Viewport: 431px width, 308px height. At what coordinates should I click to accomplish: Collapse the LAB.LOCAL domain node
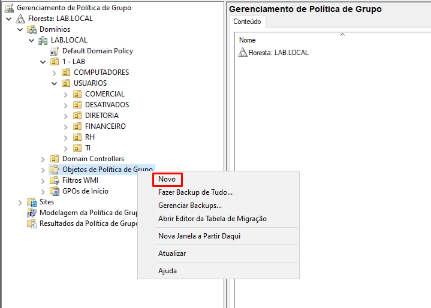(32, 40)
